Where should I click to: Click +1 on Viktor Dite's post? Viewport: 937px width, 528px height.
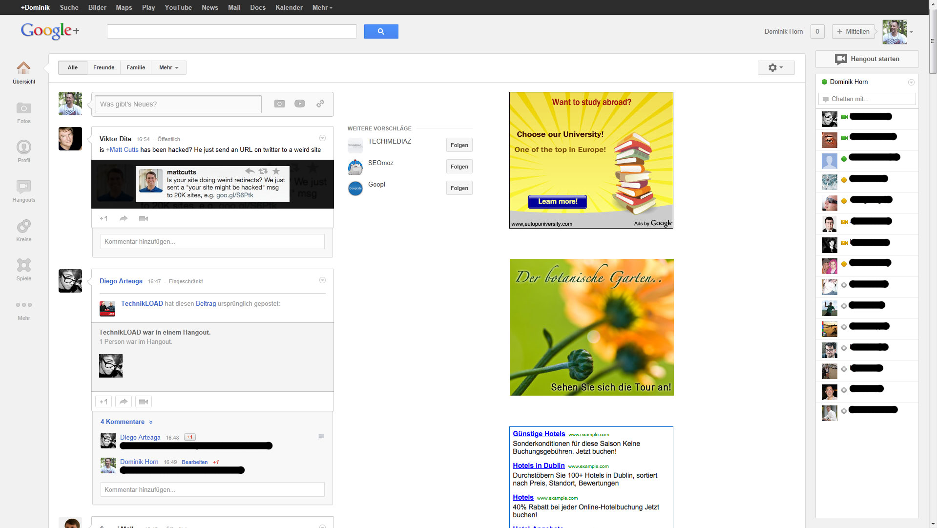pos(104,218)
